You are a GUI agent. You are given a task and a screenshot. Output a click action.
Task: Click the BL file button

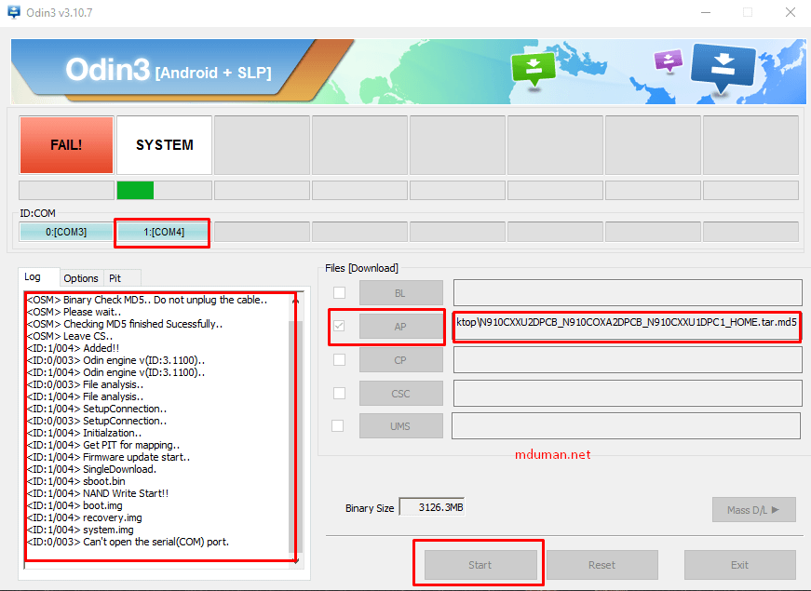401,292
